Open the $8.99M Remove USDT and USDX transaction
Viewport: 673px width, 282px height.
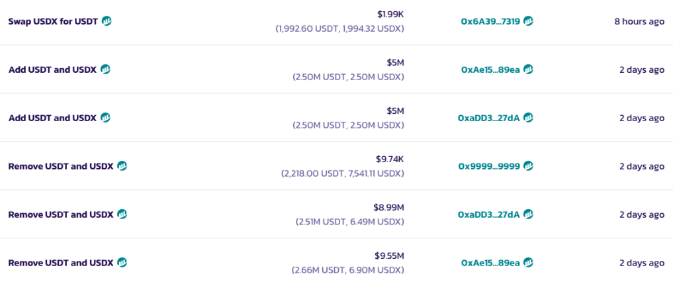[x=61, y=214]
